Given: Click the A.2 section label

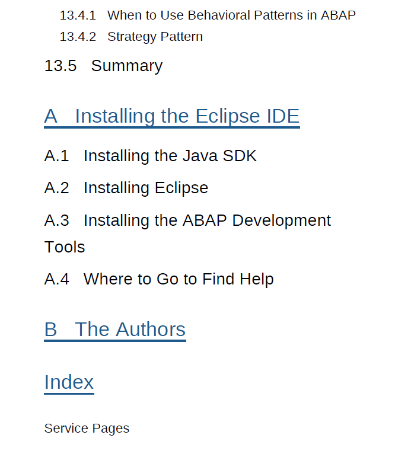Looking at the screenshot, I should tap(56, 188).
